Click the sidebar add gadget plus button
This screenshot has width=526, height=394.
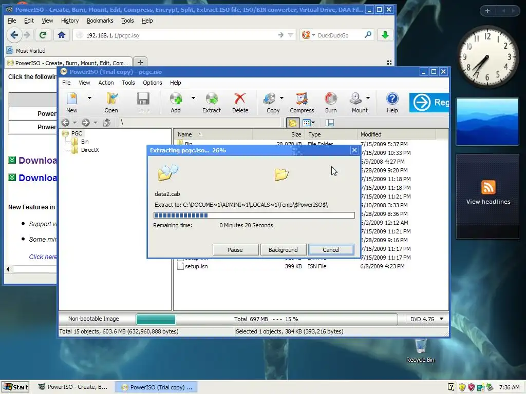(x=487, y=11)
